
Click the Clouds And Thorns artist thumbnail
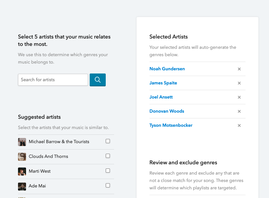22,157
